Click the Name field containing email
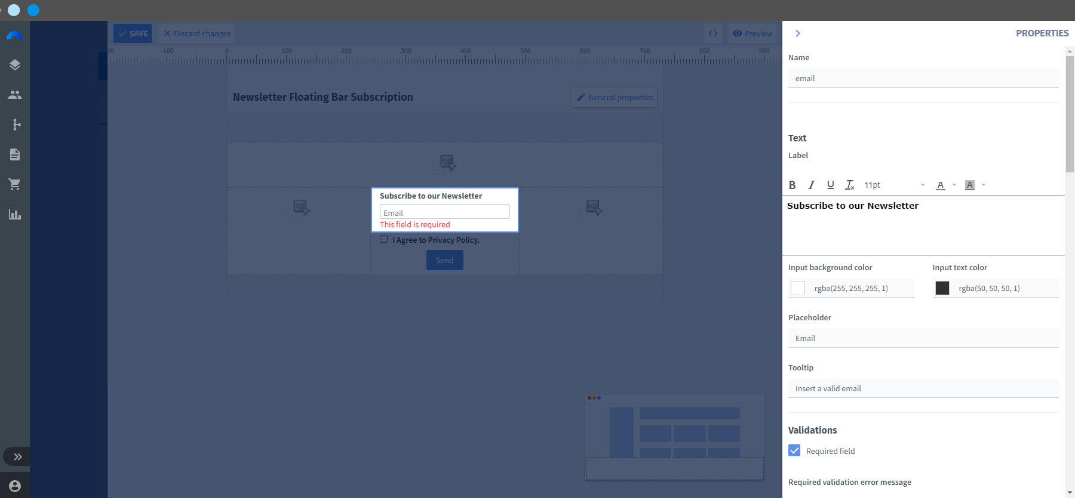 [x=923, y=78]
